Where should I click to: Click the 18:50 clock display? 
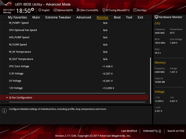click(x=23, y=11)
